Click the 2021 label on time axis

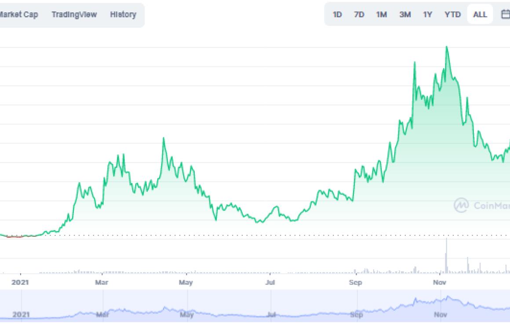20,282
